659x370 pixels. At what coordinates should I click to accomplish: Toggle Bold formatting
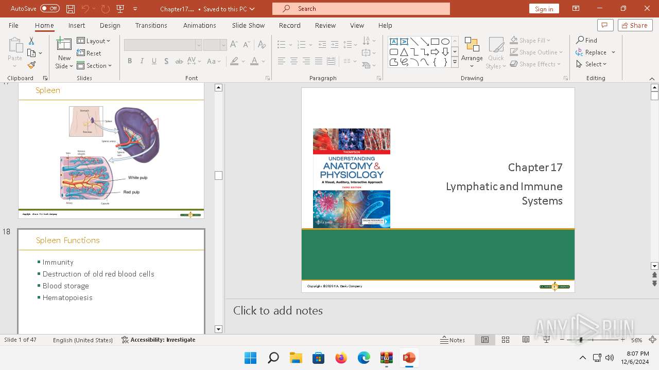(130, 61)
